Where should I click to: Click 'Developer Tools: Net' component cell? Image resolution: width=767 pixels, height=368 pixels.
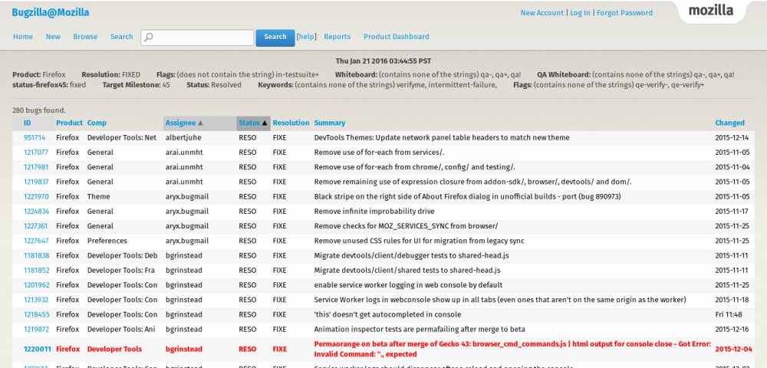click(x=122, y=138)
